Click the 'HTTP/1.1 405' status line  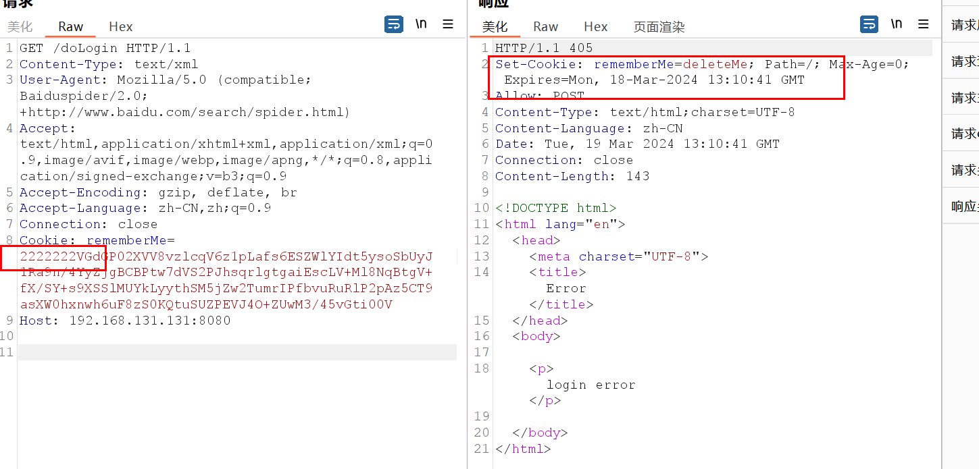pyautogui.click(x=544, y=49)
